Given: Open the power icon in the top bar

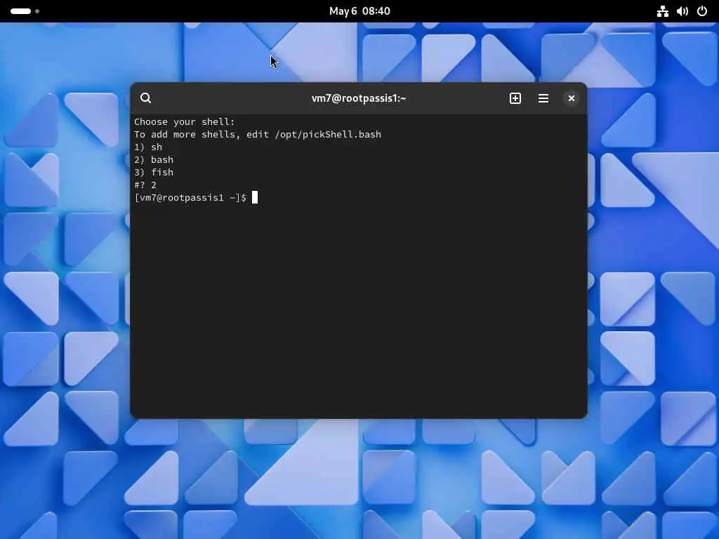Looking at the screenshot, I should pyautogui.click(x=702, y=11).
